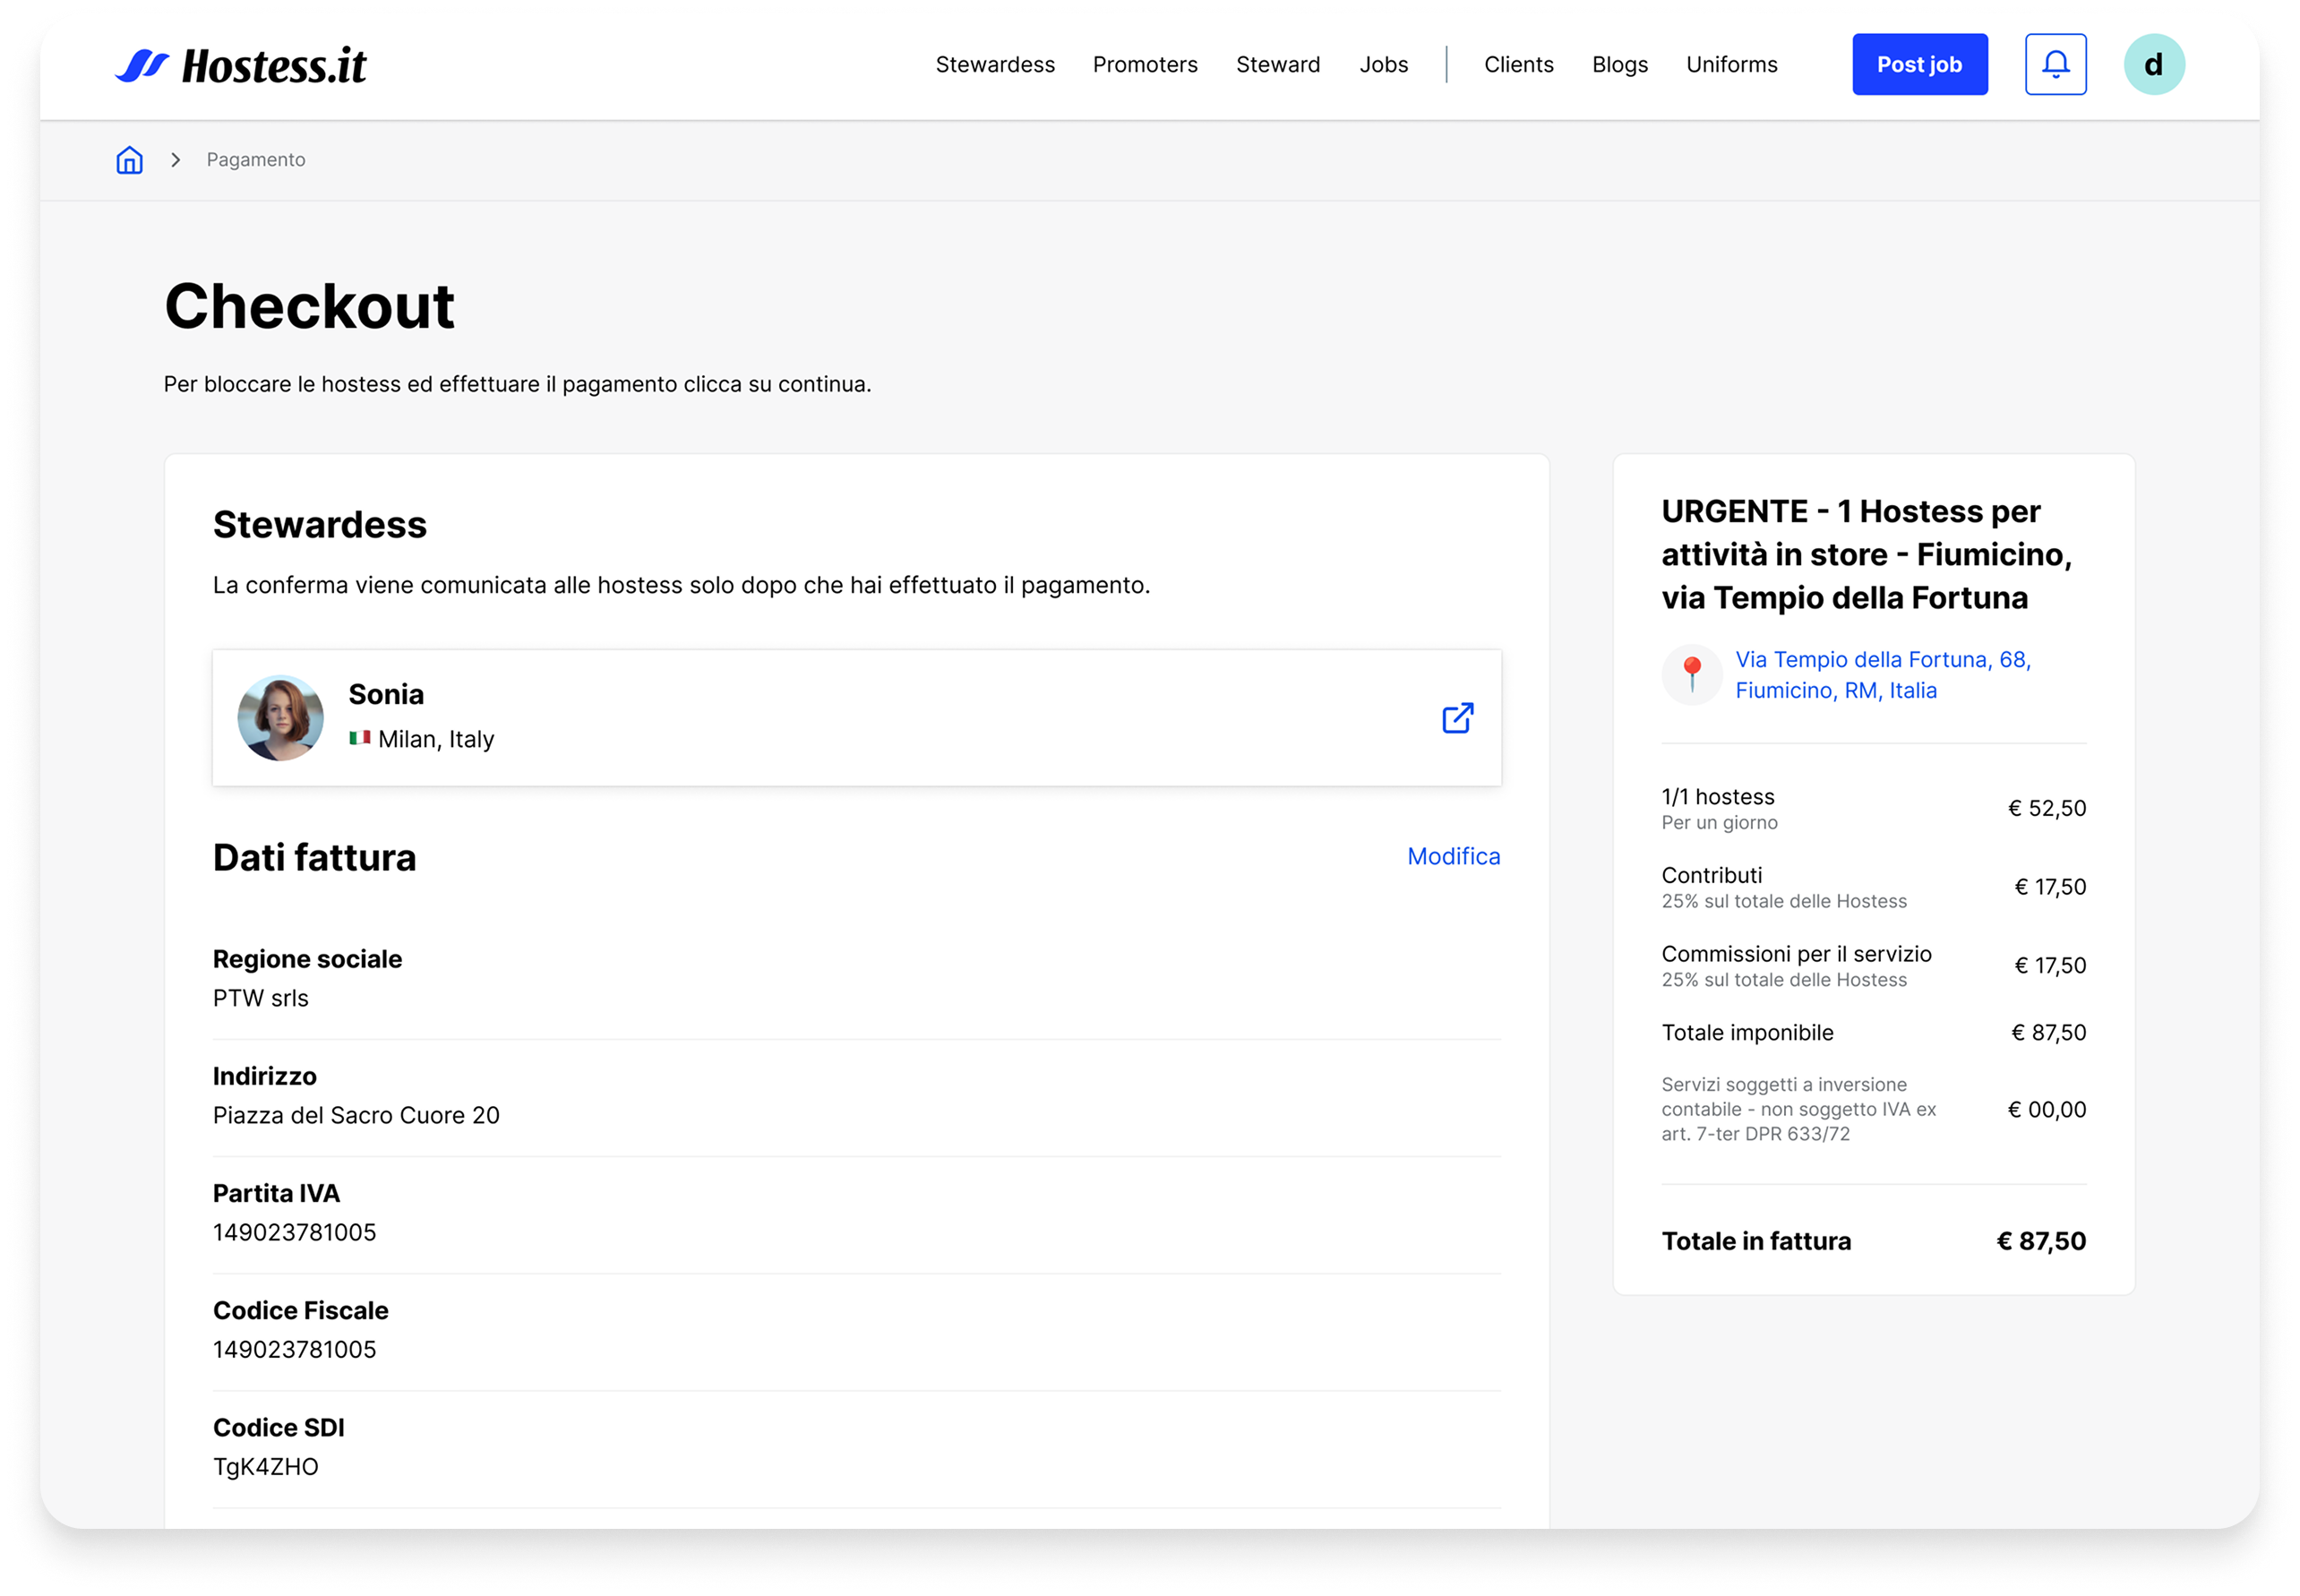Screen dimensions: 2300x1596
Task: Click the Sonia name on the card
Action: (386, 694)
